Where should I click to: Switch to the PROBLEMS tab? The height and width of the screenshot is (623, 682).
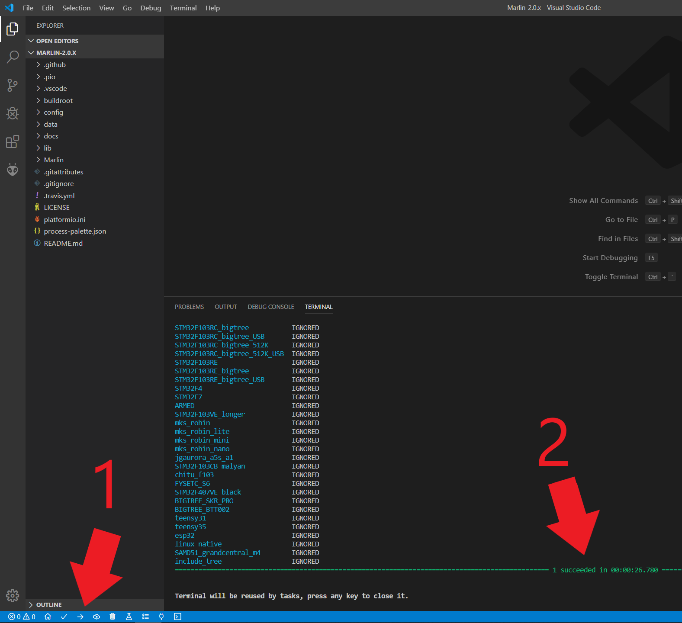[x=189, y=307]
